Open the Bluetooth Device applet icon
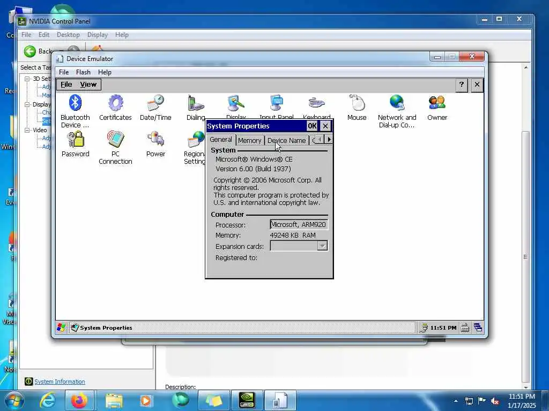549x411 pixels. pos(75,103)
